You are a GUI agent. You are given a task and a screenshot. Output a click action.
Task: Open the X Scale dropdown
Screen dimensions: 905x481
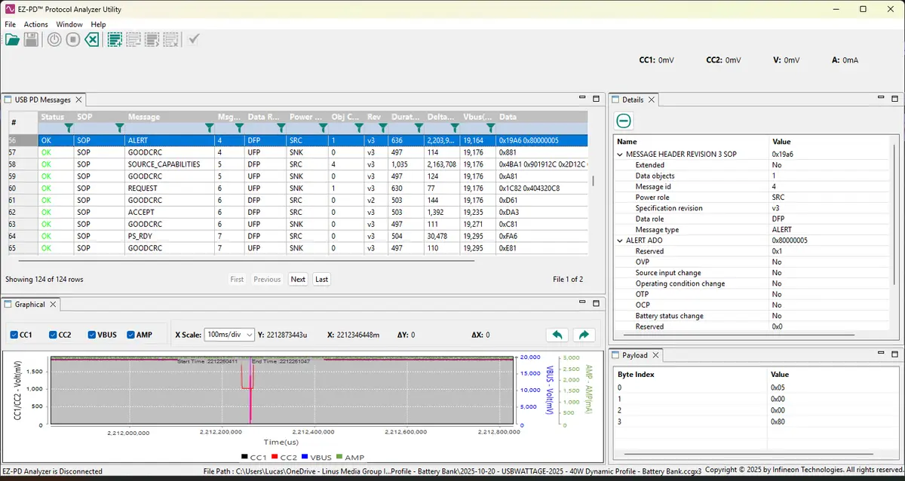pos(229,335)
